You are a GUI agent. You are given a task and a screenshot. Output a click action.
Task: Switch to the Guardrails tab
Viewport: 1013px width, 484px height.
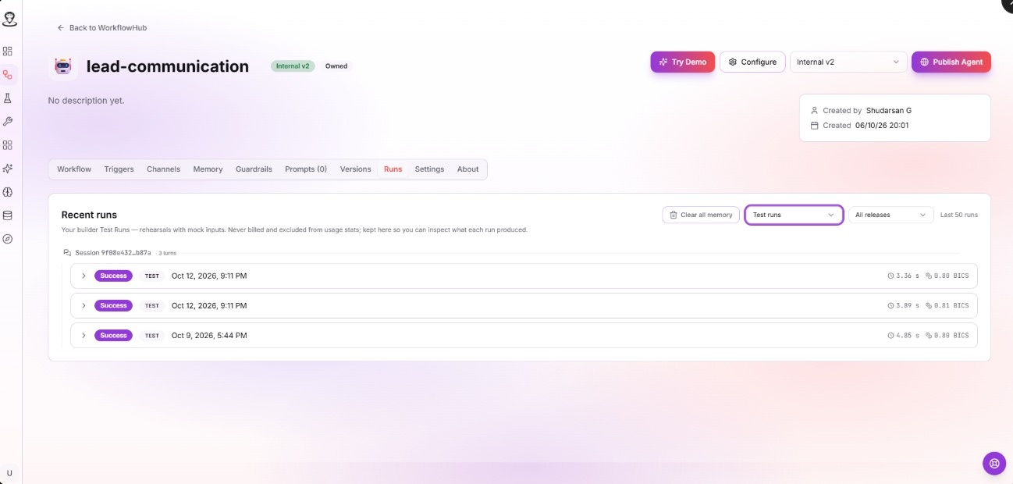(x=254, y=169)
